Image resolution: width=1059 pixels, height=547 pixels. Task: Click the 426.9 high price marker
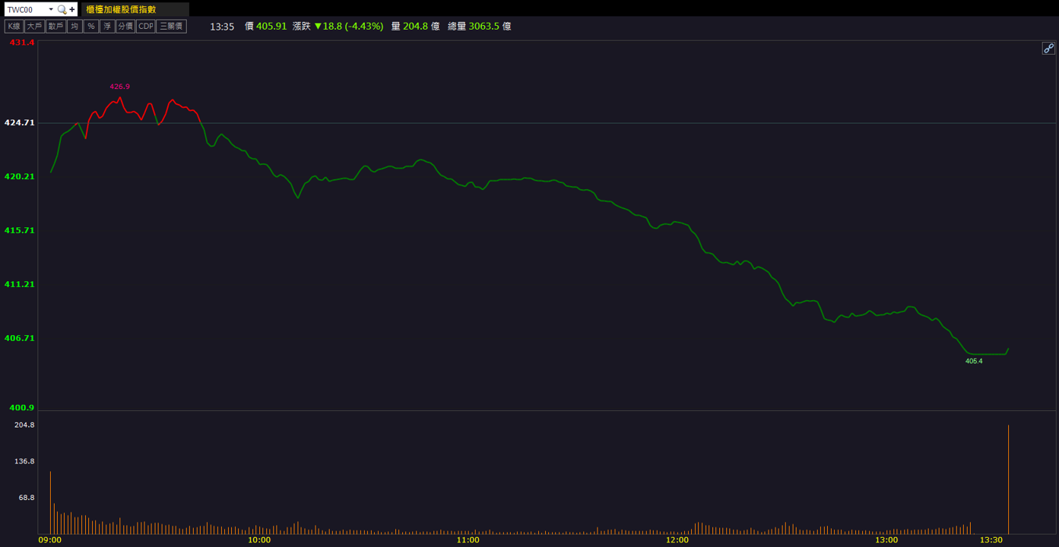120,87
